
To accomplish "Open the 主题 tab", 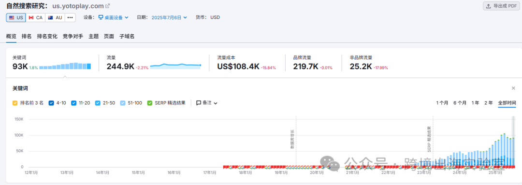I will click(94, 37).
